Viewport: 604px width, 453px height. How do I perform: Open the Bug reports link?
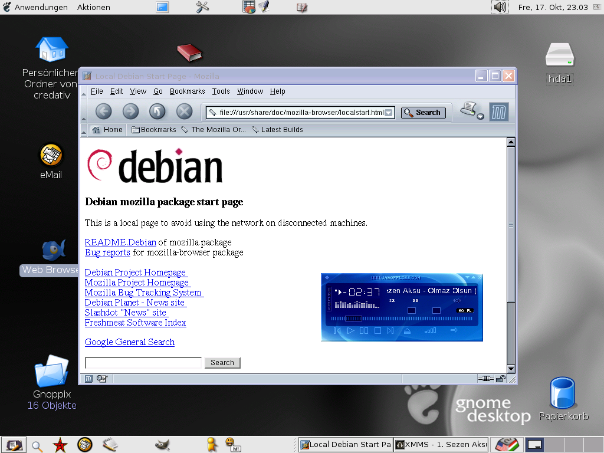(107, 252)
